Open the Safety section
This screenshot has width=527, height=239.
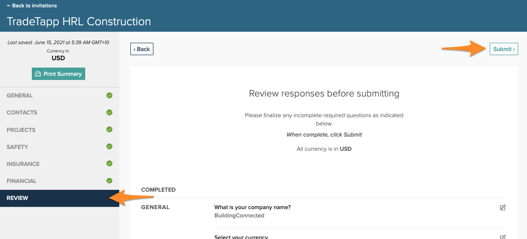(x=18, y=147)
